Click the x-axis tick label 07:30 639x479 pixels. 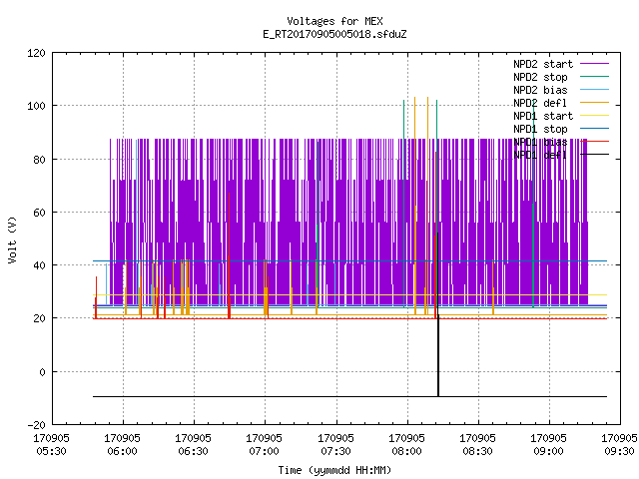[x=335, y=452]
